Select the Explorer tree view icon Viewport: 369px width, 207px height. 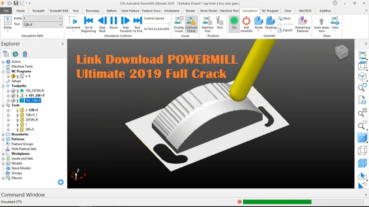tap(6, 54)
